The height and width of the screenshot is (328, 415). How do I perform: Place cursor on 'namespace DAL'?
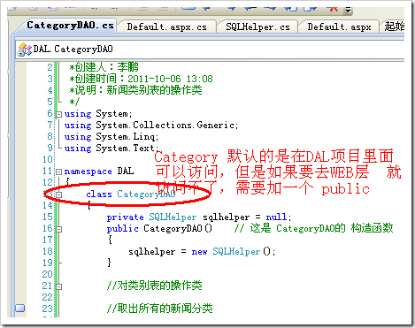tap(99, 172)
